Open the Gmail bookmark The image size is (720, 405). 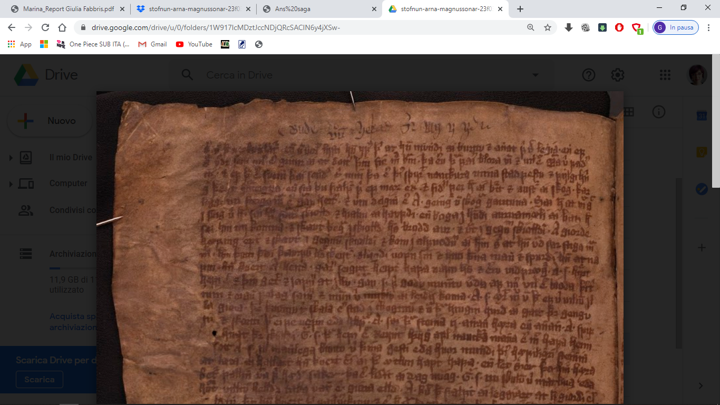pyautogui.click(x=152, y=44)
